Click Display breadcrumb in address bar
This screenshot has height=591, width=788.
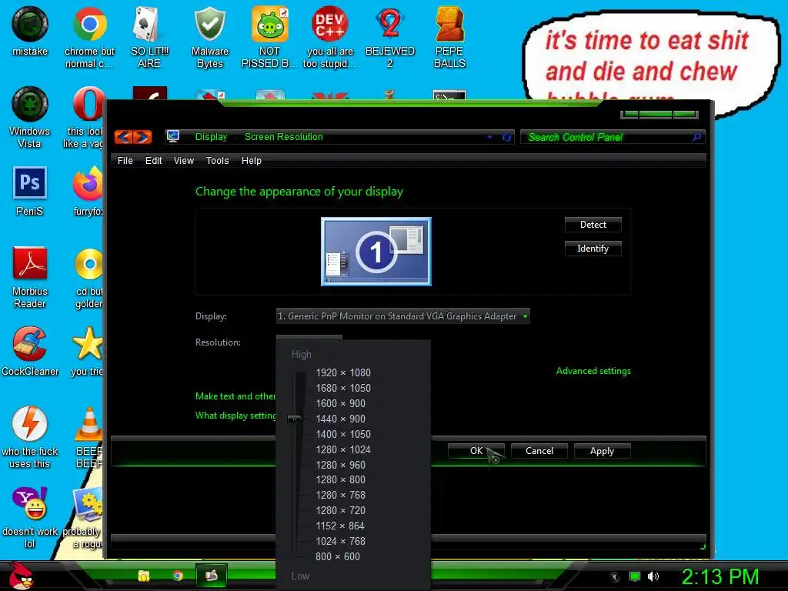point(211,137)
